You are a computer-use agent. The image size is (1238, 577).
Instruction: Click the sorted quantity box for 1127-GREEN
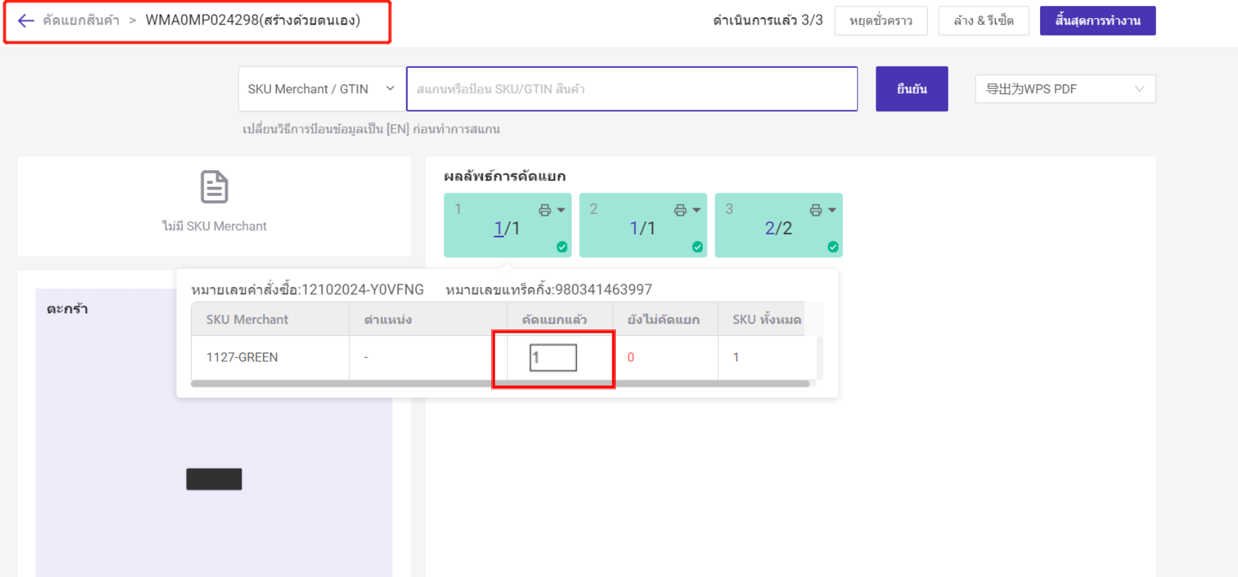pyautogui.click(x=553, y=358)
